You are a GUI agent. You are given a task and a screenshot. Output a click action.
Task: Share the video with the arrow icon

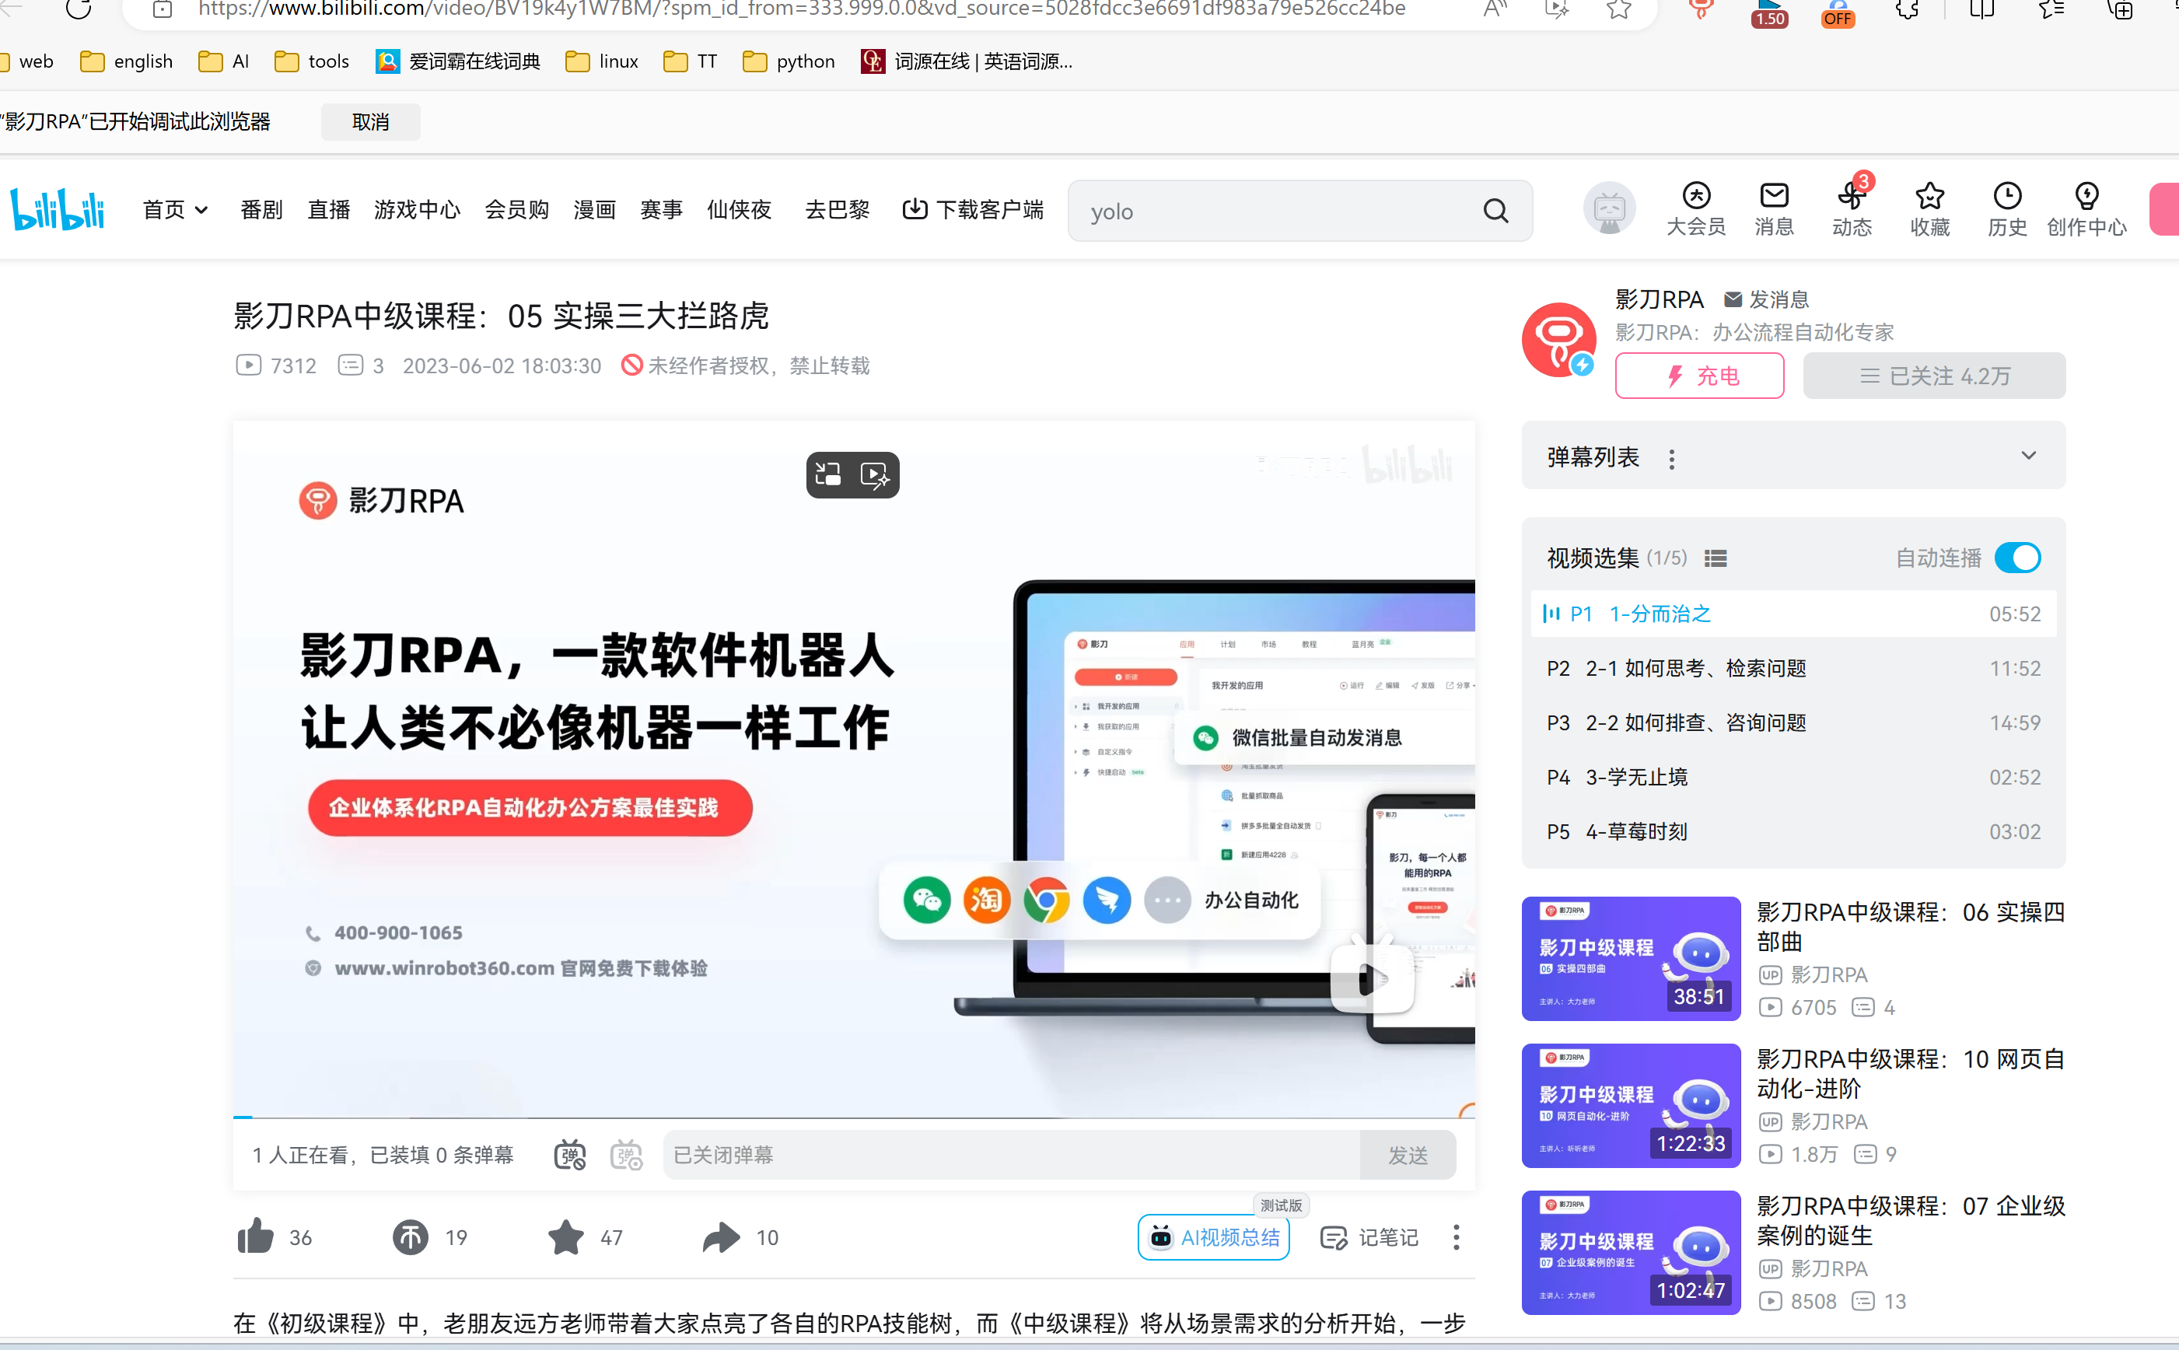721,1236
